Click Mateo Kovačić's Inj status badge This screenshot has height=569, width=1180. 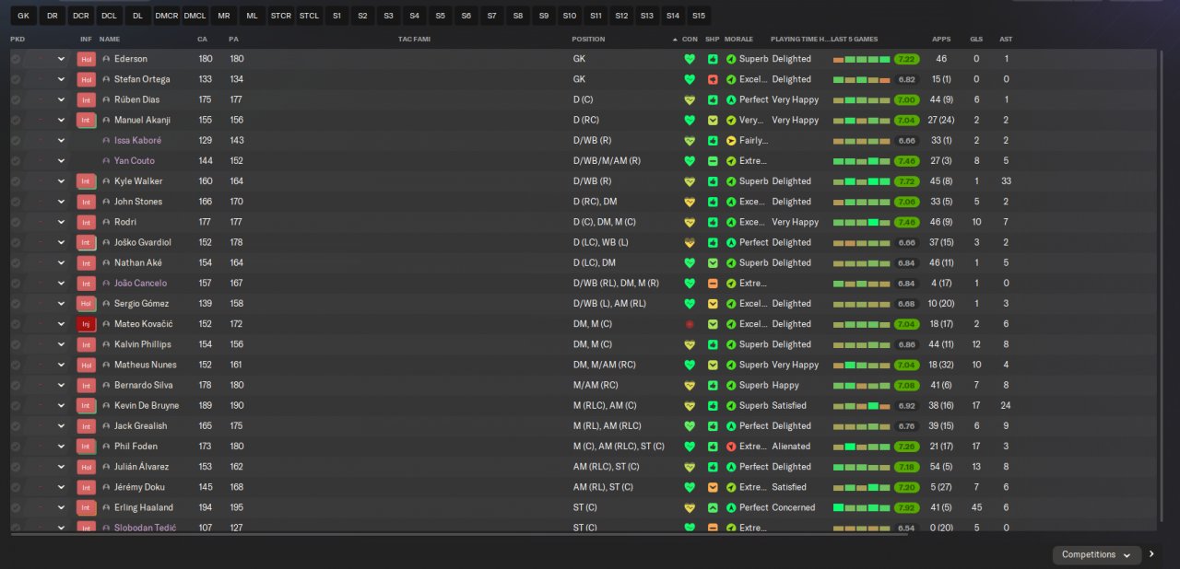pyautogui.click(x=87, y=324)
